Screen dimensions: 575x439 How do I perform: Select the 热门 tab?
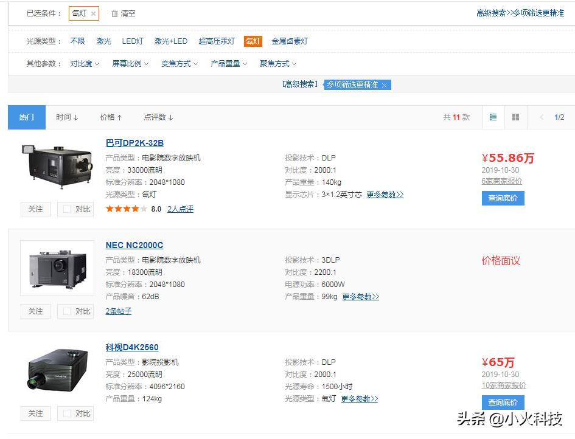pyautogui.click(x=26, y=117)
